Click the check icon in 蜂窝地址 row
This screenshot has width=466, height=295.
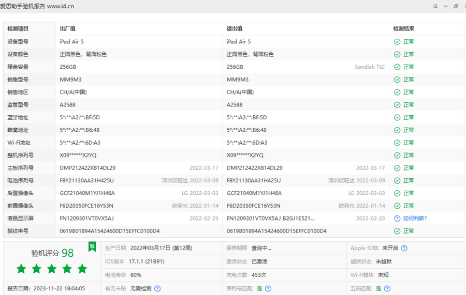pyautogui.click(x=397, y=130)
